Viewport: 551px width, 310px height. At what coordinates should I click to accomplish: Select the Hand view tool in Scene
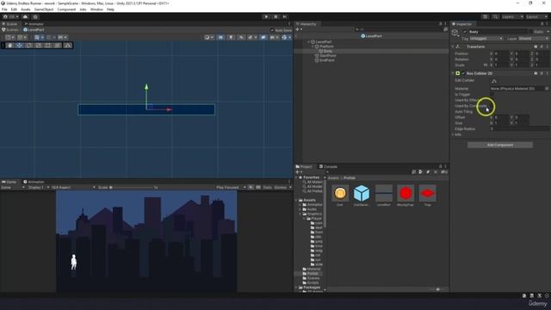9,46
